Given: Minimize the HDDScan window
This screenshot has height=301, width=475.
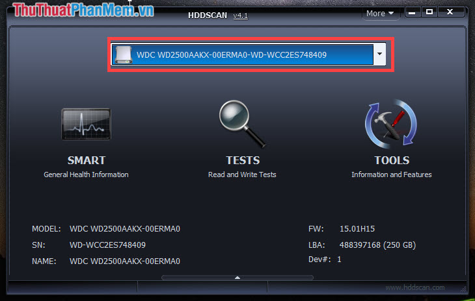Looking at the screenshot, I should (x=412, y=12).
